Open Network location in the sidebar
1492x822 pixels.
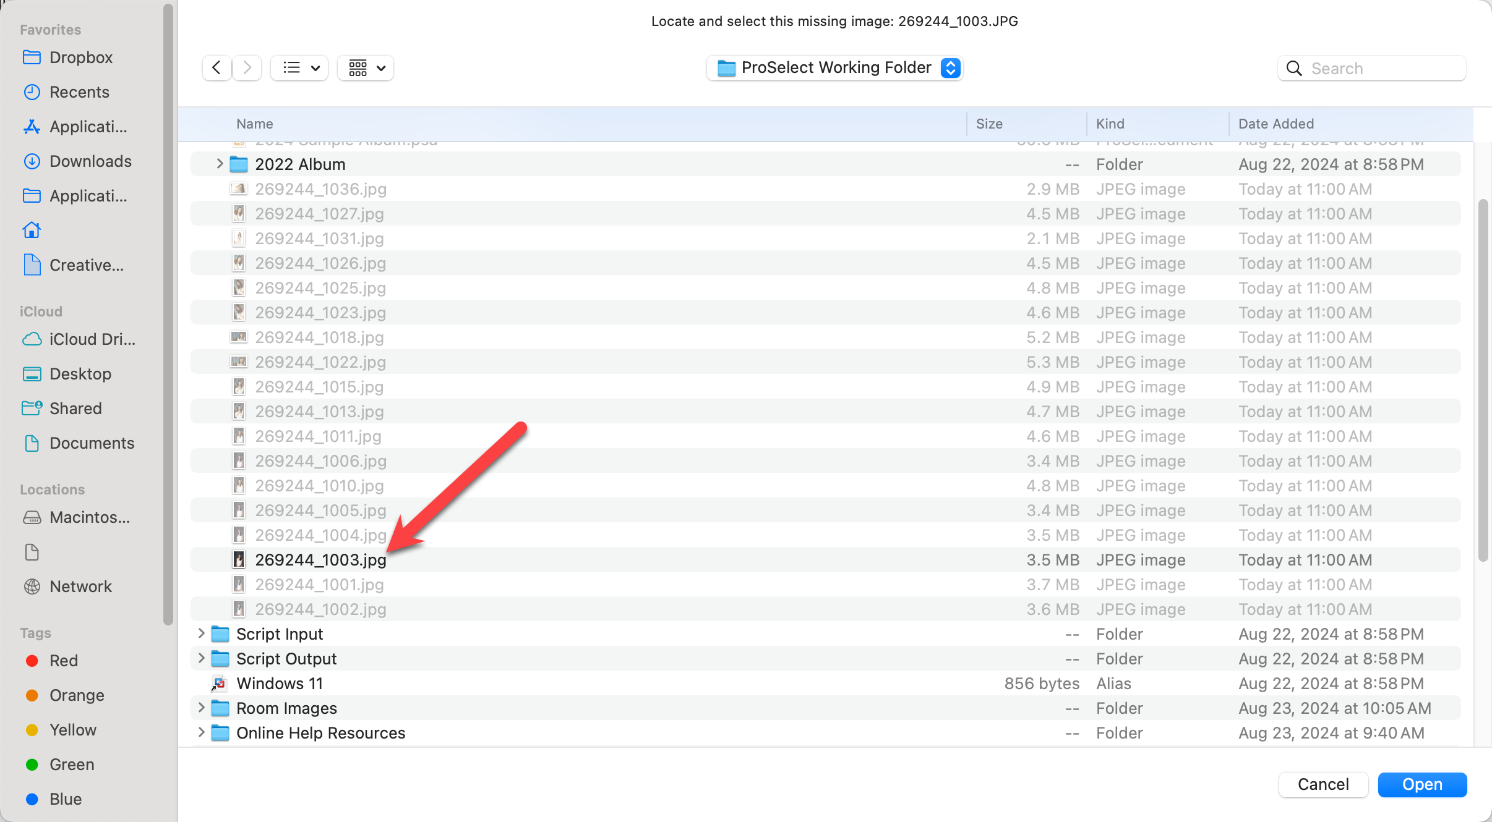(x=80, y=587)
